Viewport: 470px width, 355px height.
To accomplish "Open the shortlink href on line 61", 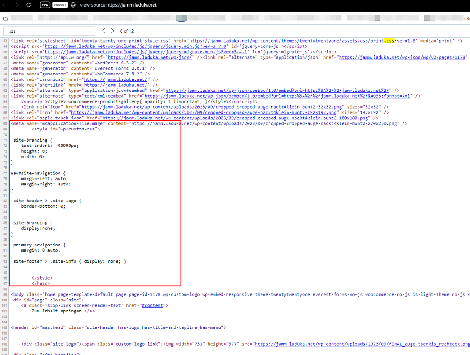I will 116,85.
